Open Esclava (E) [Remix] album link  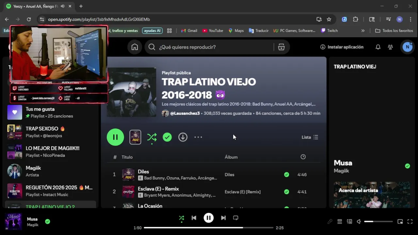(243, 192)
